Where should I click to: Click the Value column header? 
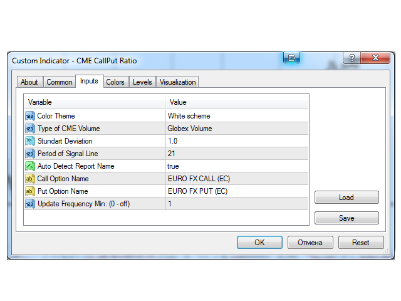click(237, 102)
